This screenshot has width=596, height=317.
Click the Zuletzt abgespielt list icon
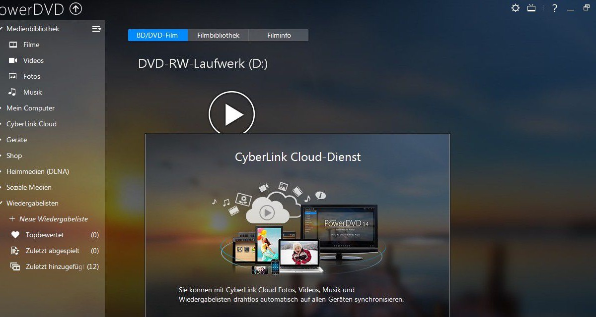tap(15, 251)
